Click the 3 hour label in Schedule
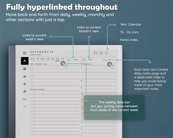 (81, 128)
